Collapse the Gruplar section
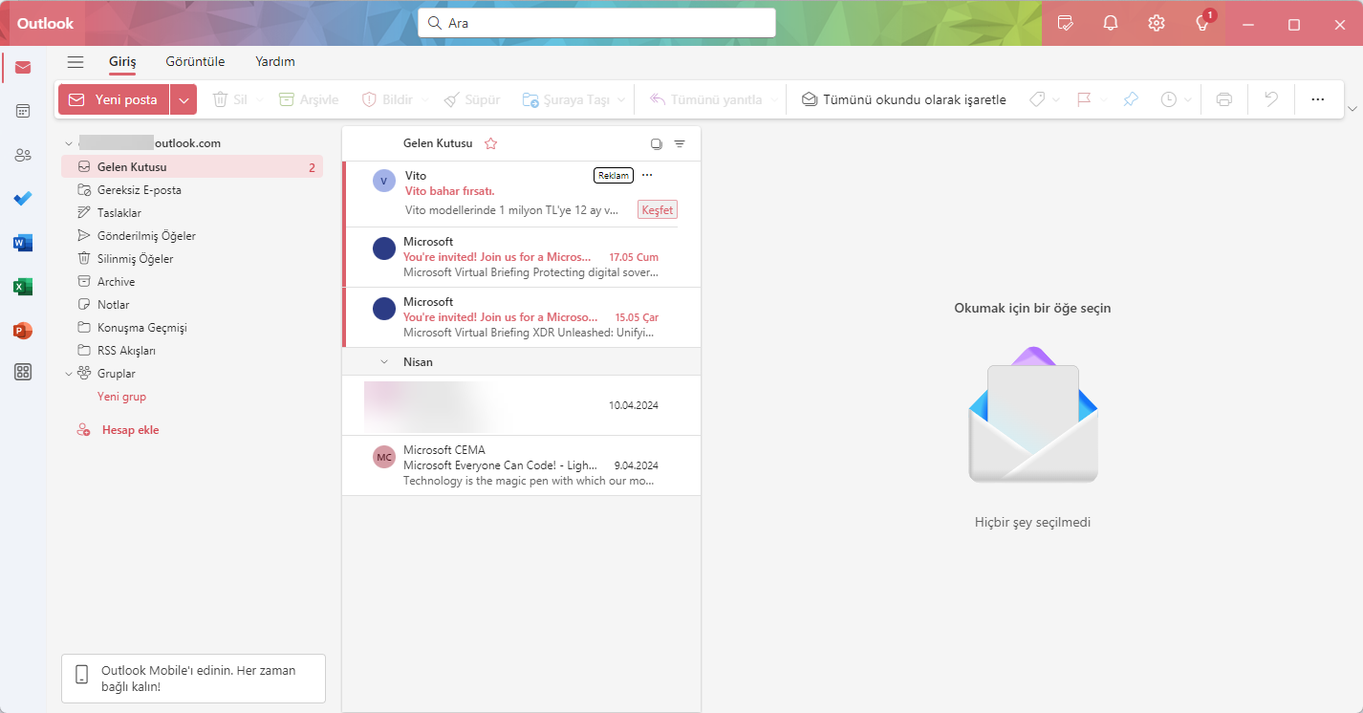Image resolution: width=1363 pixels, height=713 pixels. coord(69,374)
